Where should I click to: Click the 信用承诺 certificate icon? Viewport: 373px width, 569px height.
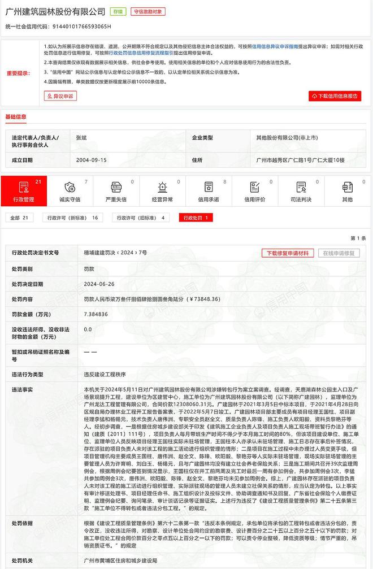tap(209, 187)
